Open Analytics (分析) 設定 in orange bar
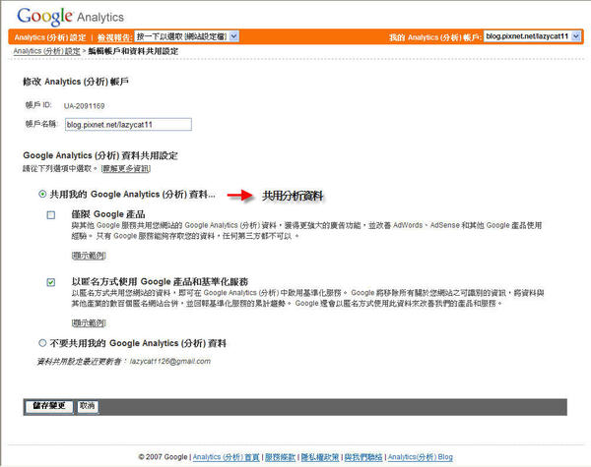The image size is (591, 467). coord(50,37)
